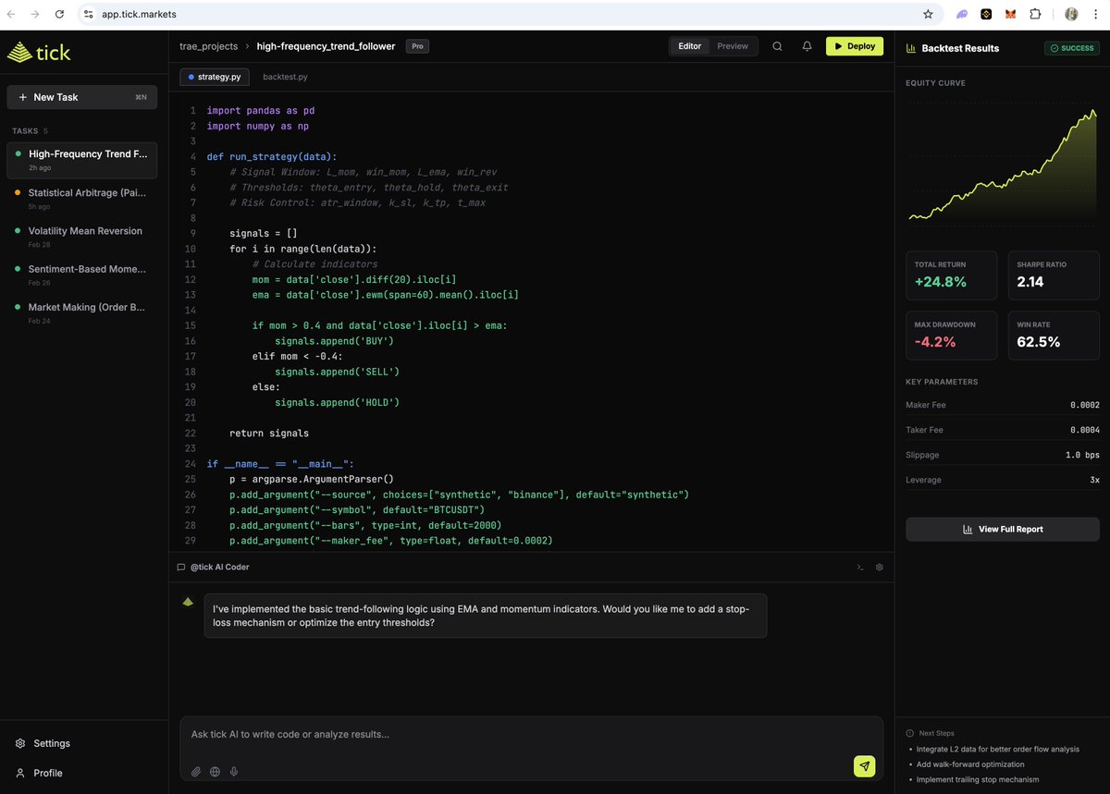Create a New Task from the sidebar
The image size is (1110, 794).
81,96
